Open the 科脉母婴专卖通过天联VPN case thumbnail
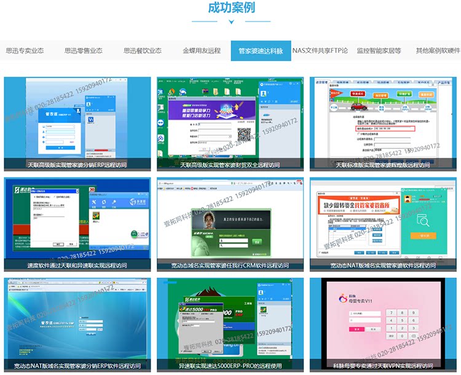The height and width of the screenshot is (375, 461). [383, 325]
